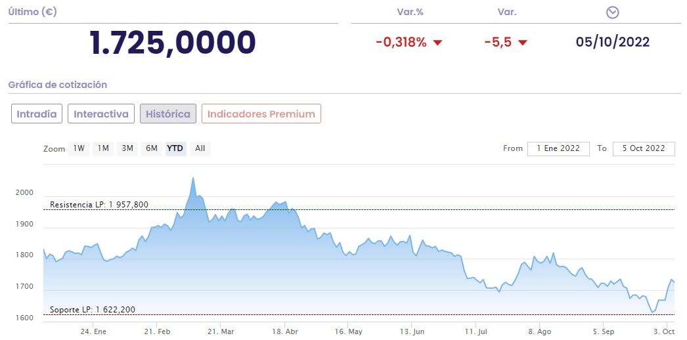Viewport: 687px width, 340px height.
Task: Open the Interactiva chart tab
Action: pyautogui.click(x=101, y=114)
